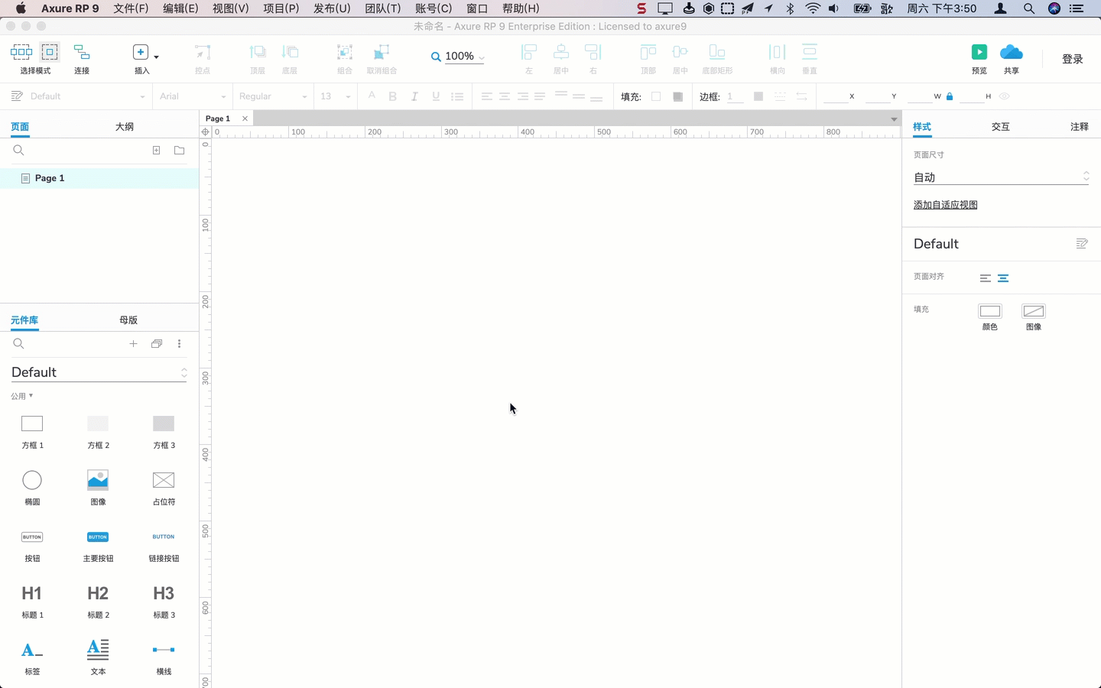Toggle bold text formatting
The width and height of the screenshot is (1101, 688).
pos(393,96)
